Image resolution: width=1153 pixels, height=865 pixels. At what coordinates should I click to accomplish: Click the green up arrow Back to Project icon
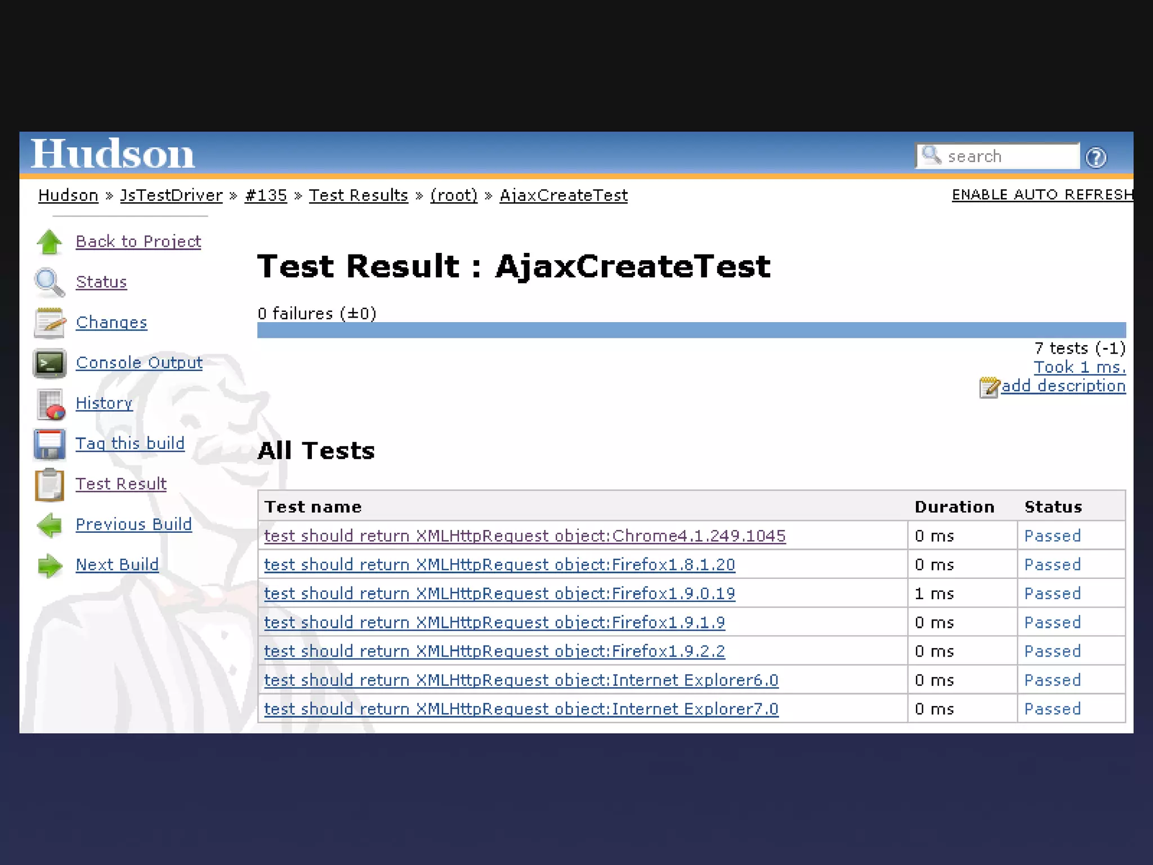point(50,242)
